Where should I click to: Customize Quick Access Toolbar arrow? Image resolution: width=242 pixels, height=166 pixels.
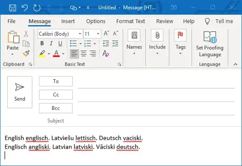[x=88, y=8]
